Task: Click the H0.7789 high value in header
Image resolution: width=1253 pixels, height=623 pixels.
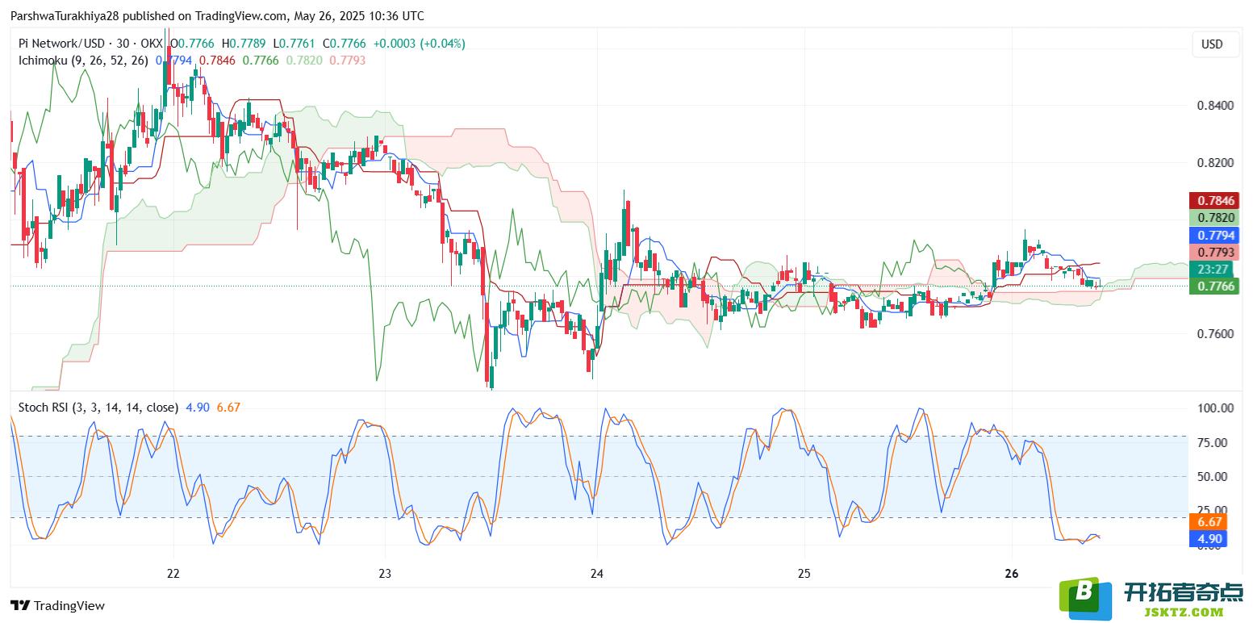Action: [x=245, y=44]
